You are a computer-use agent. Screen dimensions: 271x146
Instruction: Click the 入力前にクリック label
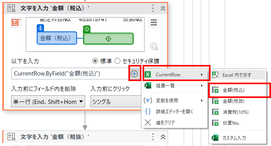click(x=110, y=89)
